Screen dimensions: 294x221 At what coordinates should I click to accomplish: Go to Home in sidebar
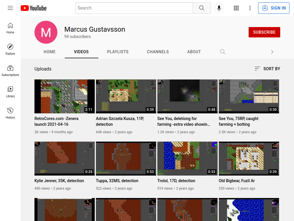pos(10,28)
